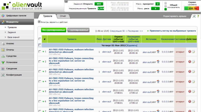201x112 pixels.
Task: Click the 893 open tasks counter
Action: pos(99,4)
